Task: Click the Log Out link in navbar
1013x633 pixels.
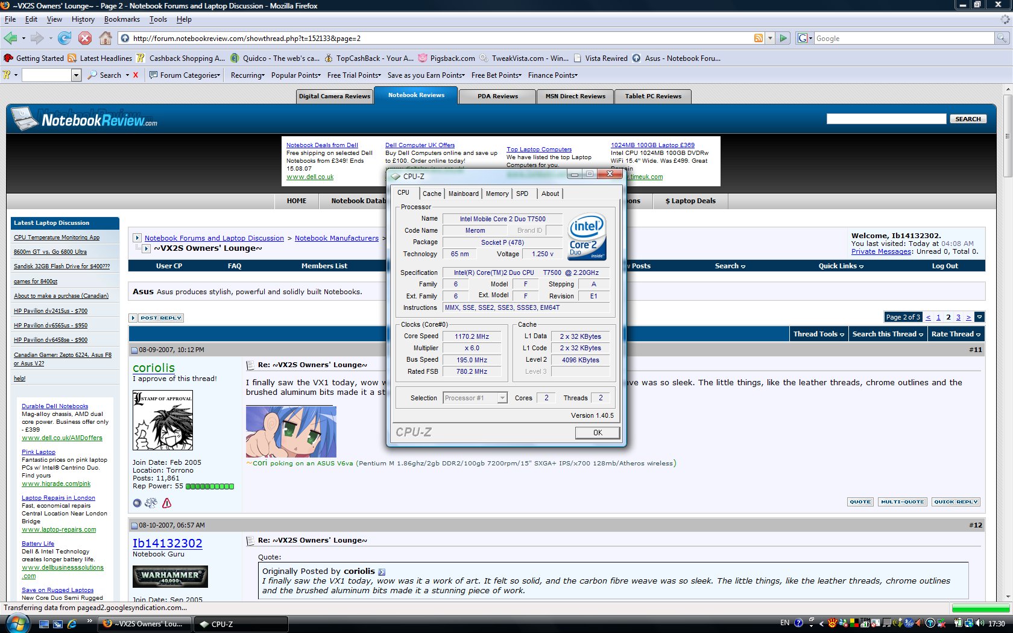Action: (x=944, y=266)
